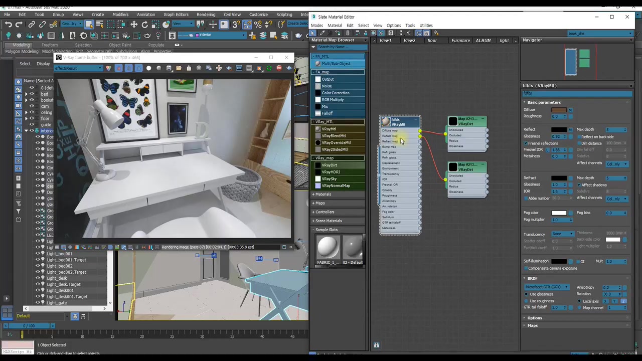Open the Microfacet GTR (GGX) BRDF dropdown
The height and width of the screenshot is (361, 642).
pos(547,287)
